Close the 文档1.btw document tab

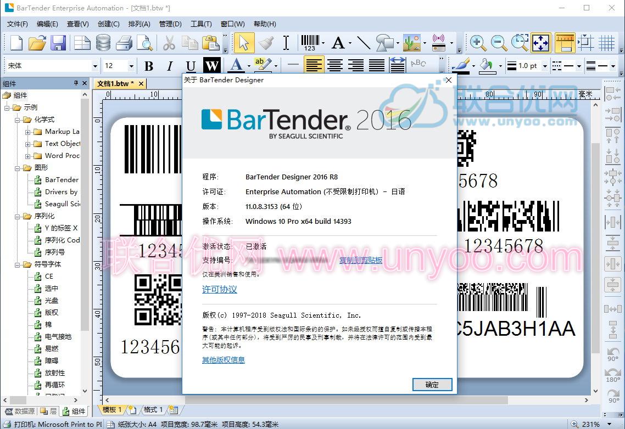click(x=141, y=83)
